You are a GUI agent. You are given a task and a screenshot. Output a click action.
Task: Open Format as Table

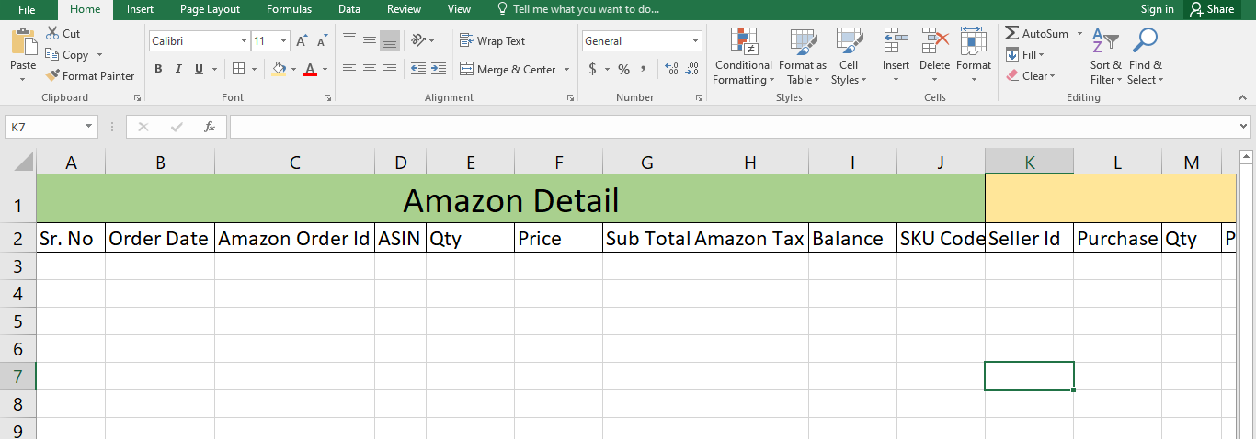tap(803, 57)
